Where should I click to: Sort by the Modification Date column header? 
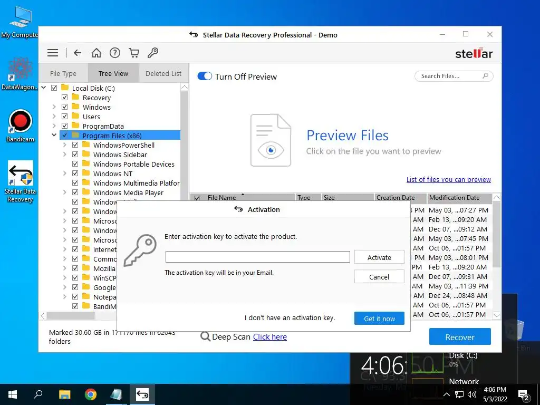(459, 198)
